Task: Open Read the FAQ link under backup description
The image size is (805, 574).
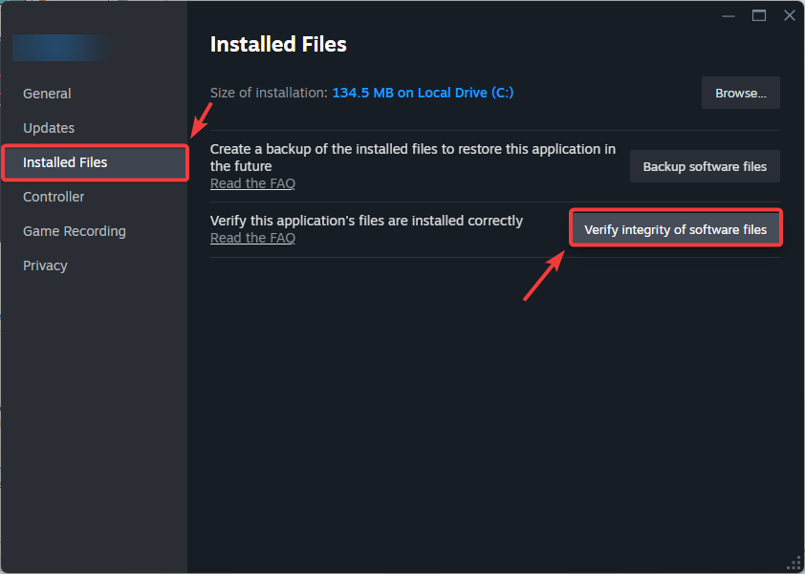Action: click(252, 183)
